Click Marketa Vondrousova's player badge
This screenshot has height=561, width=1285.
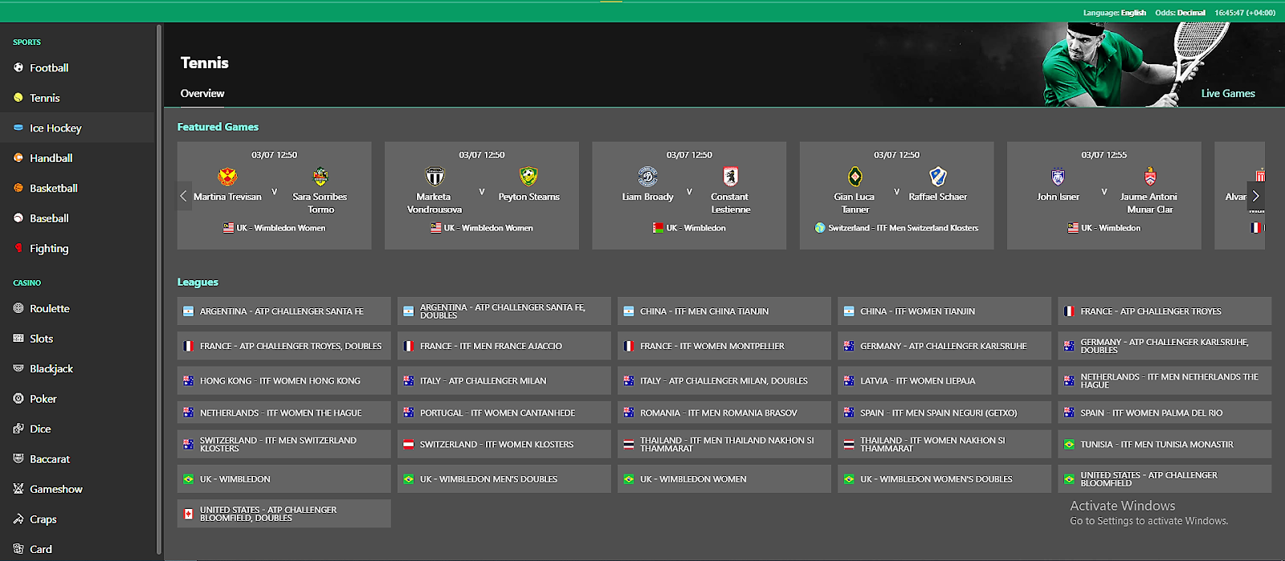pyautogui.click(x=434, y=177)
